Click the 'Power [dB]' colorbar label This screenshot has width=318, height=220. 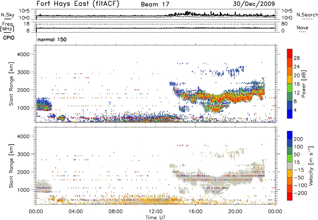click(303, 84)
